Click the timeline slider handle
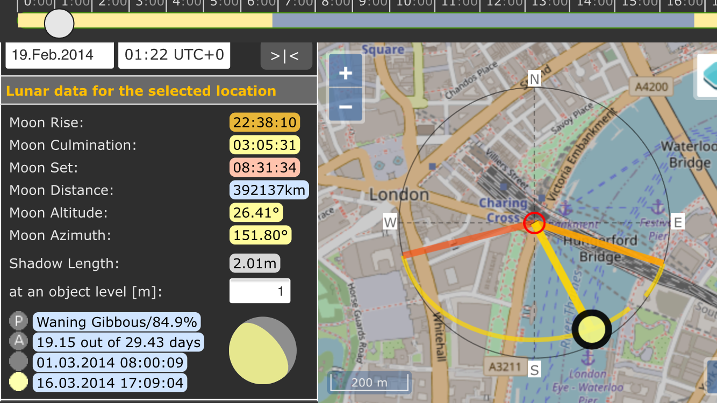The image size is (717, 403). [59, 24]
